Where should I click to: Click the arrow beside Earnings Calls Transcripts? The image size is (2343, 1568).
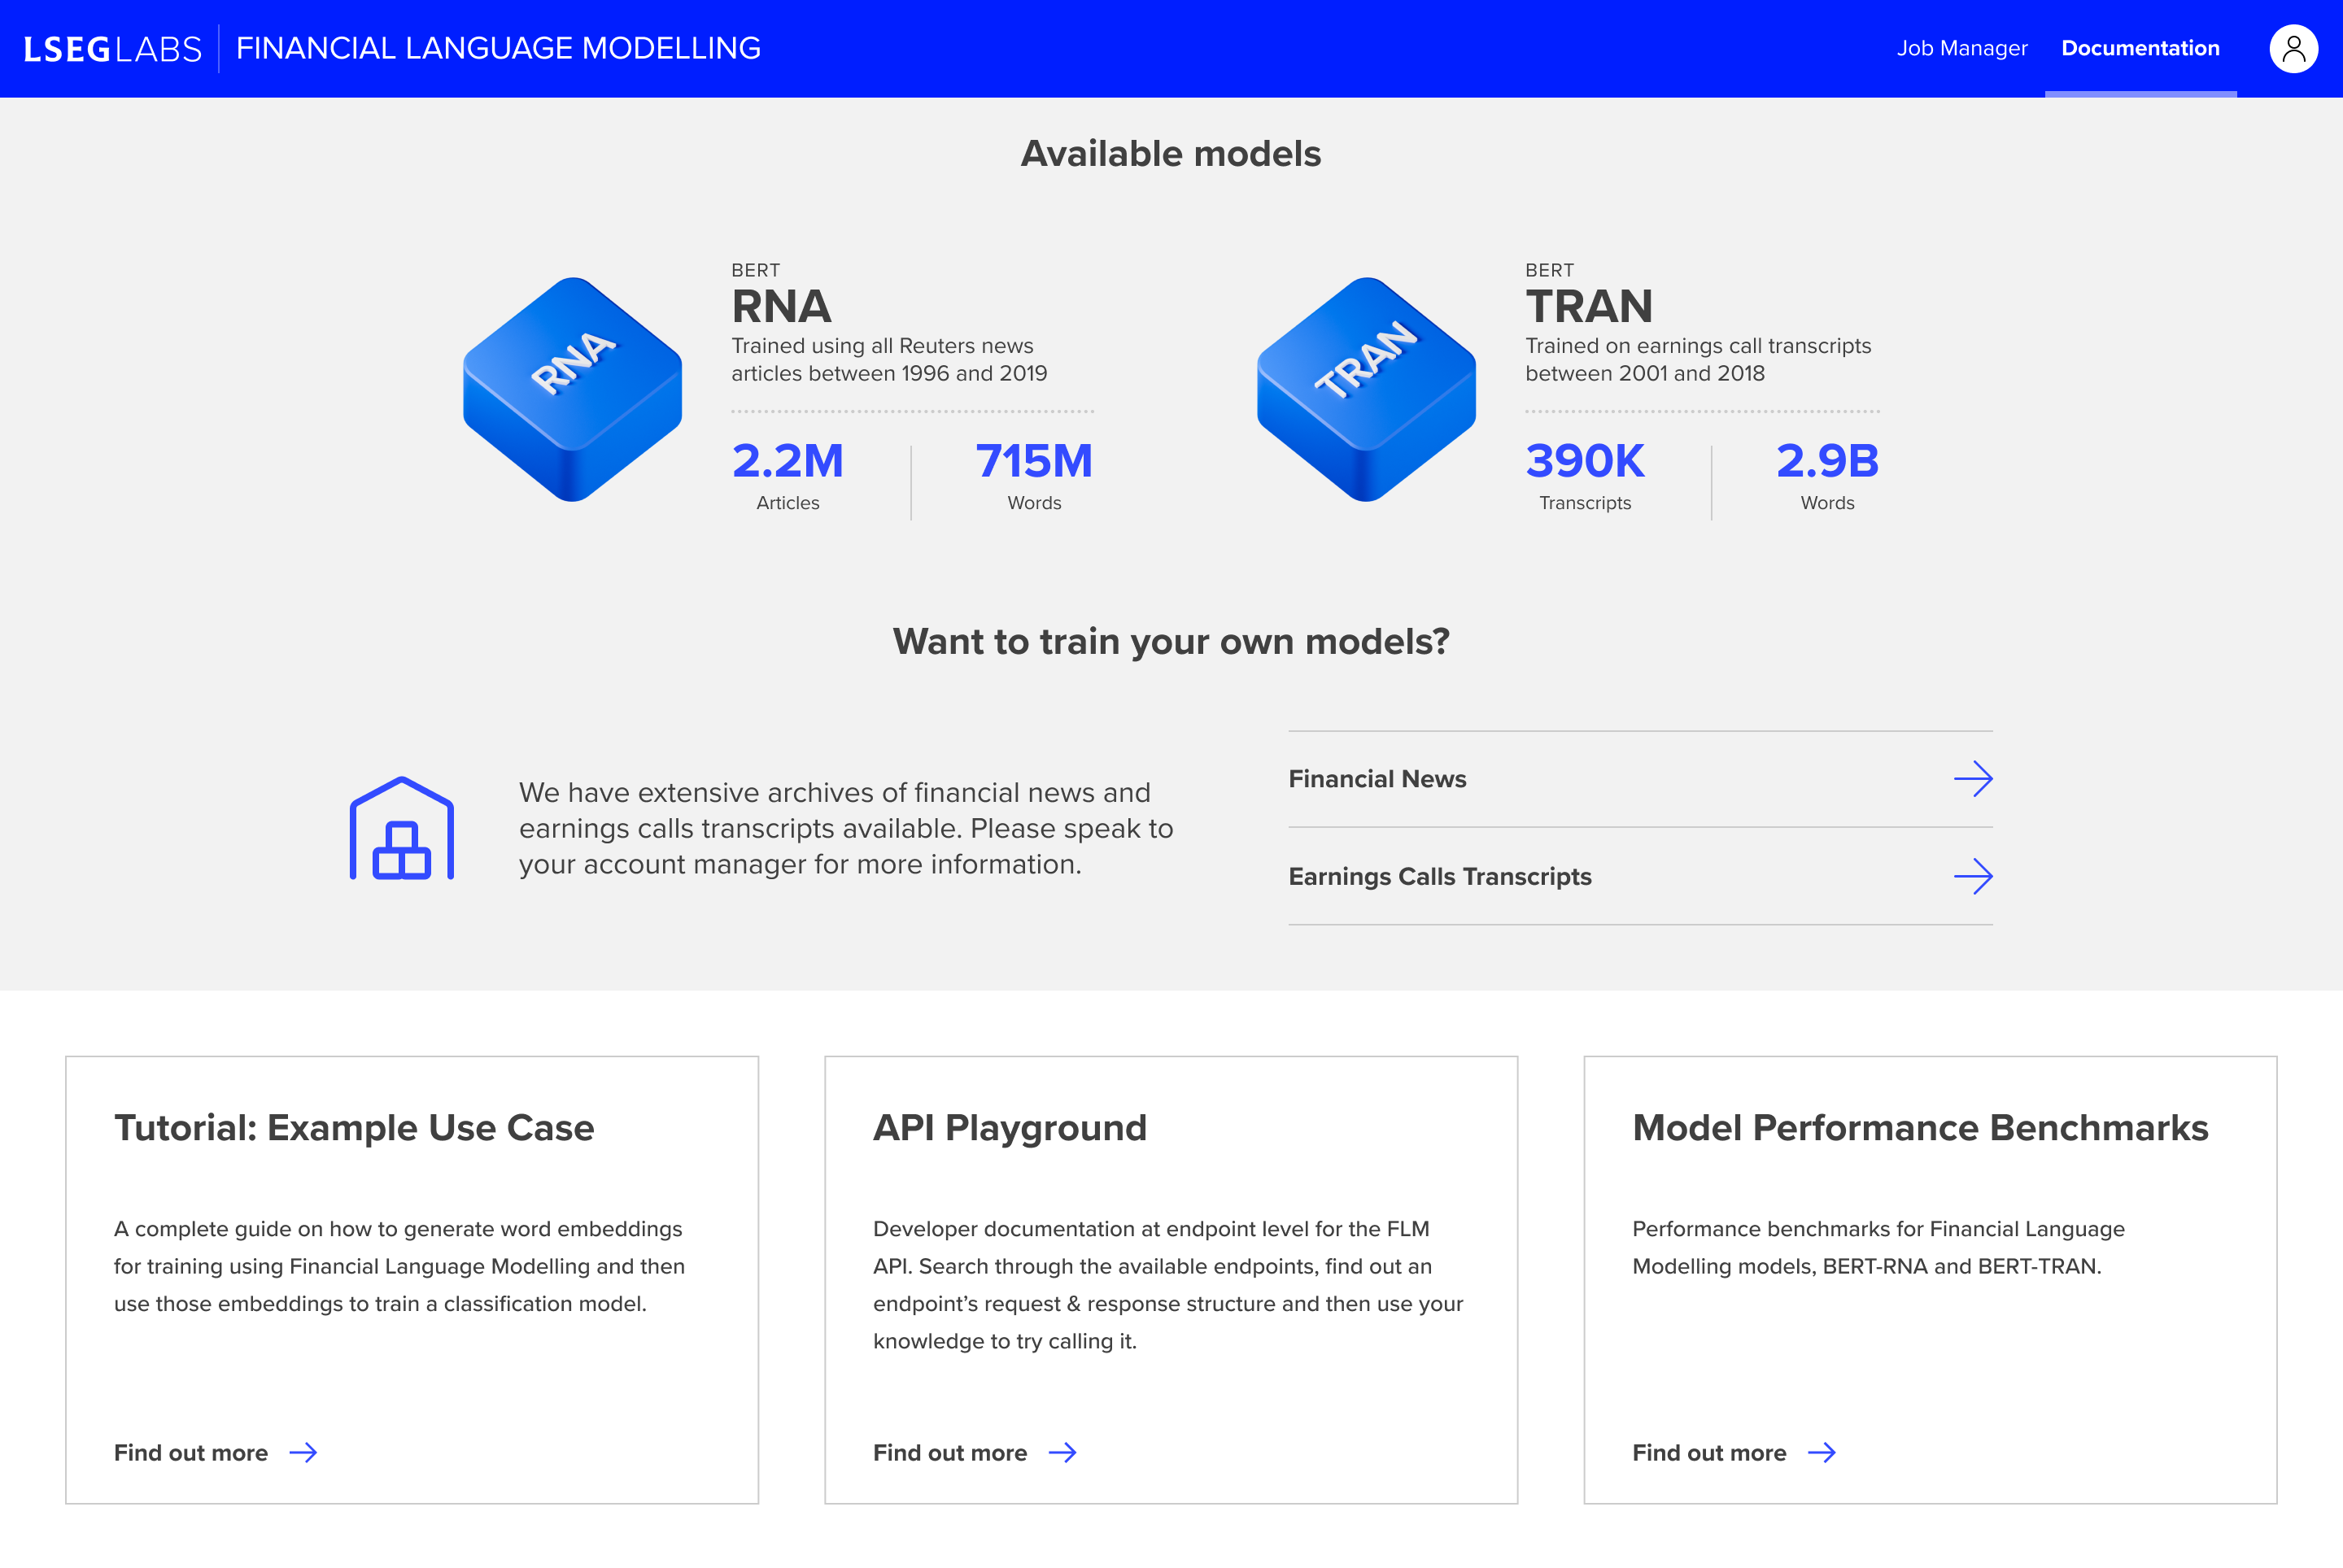pyautogui.click(x=1973, y=876)
